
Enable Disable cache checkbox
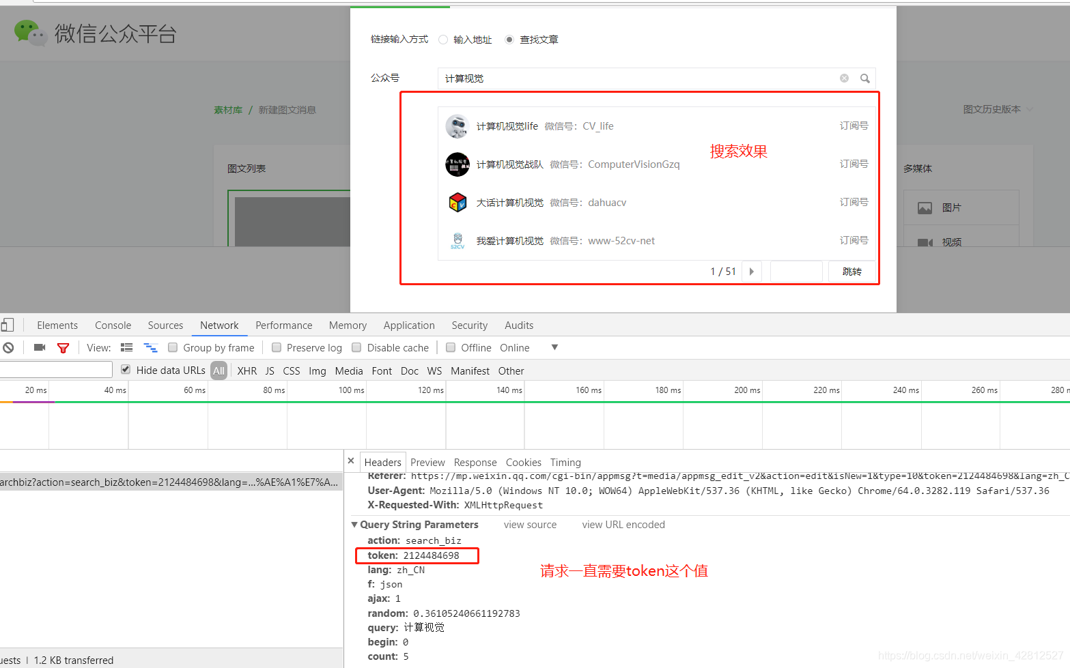tap(356, 347)
